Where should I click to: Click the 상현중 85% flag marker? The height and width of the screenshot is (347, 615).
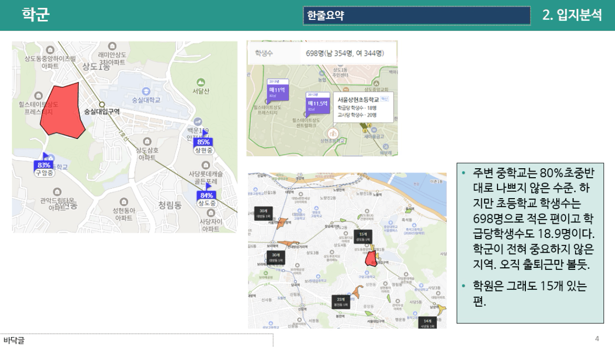tap(203, 142)
